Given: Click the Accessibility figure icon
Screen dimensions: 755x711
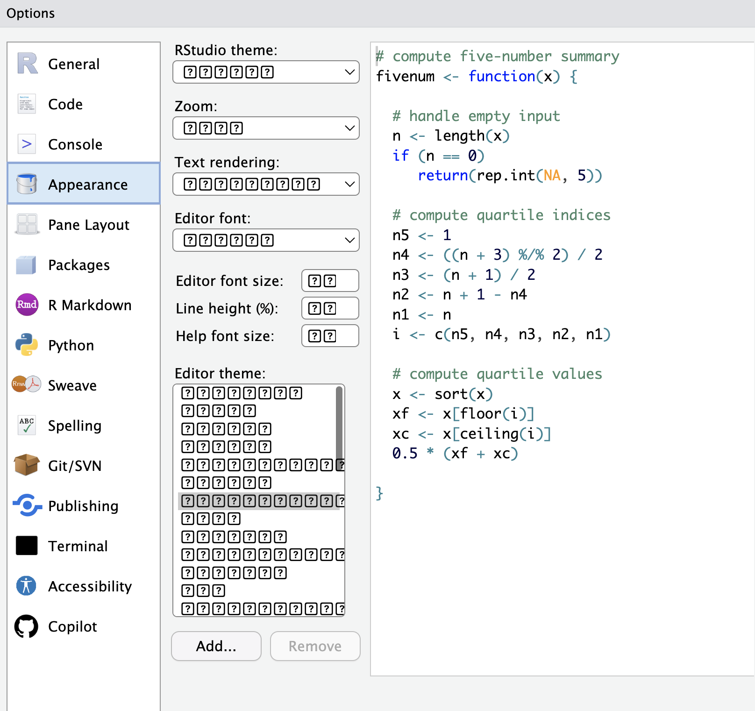Looking at the screenshot, I should pyautogui.click(x=27, y=586).
